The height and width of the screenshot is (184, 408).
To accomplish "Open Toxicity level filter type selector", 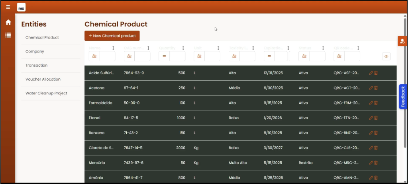I will pos(234,56).
